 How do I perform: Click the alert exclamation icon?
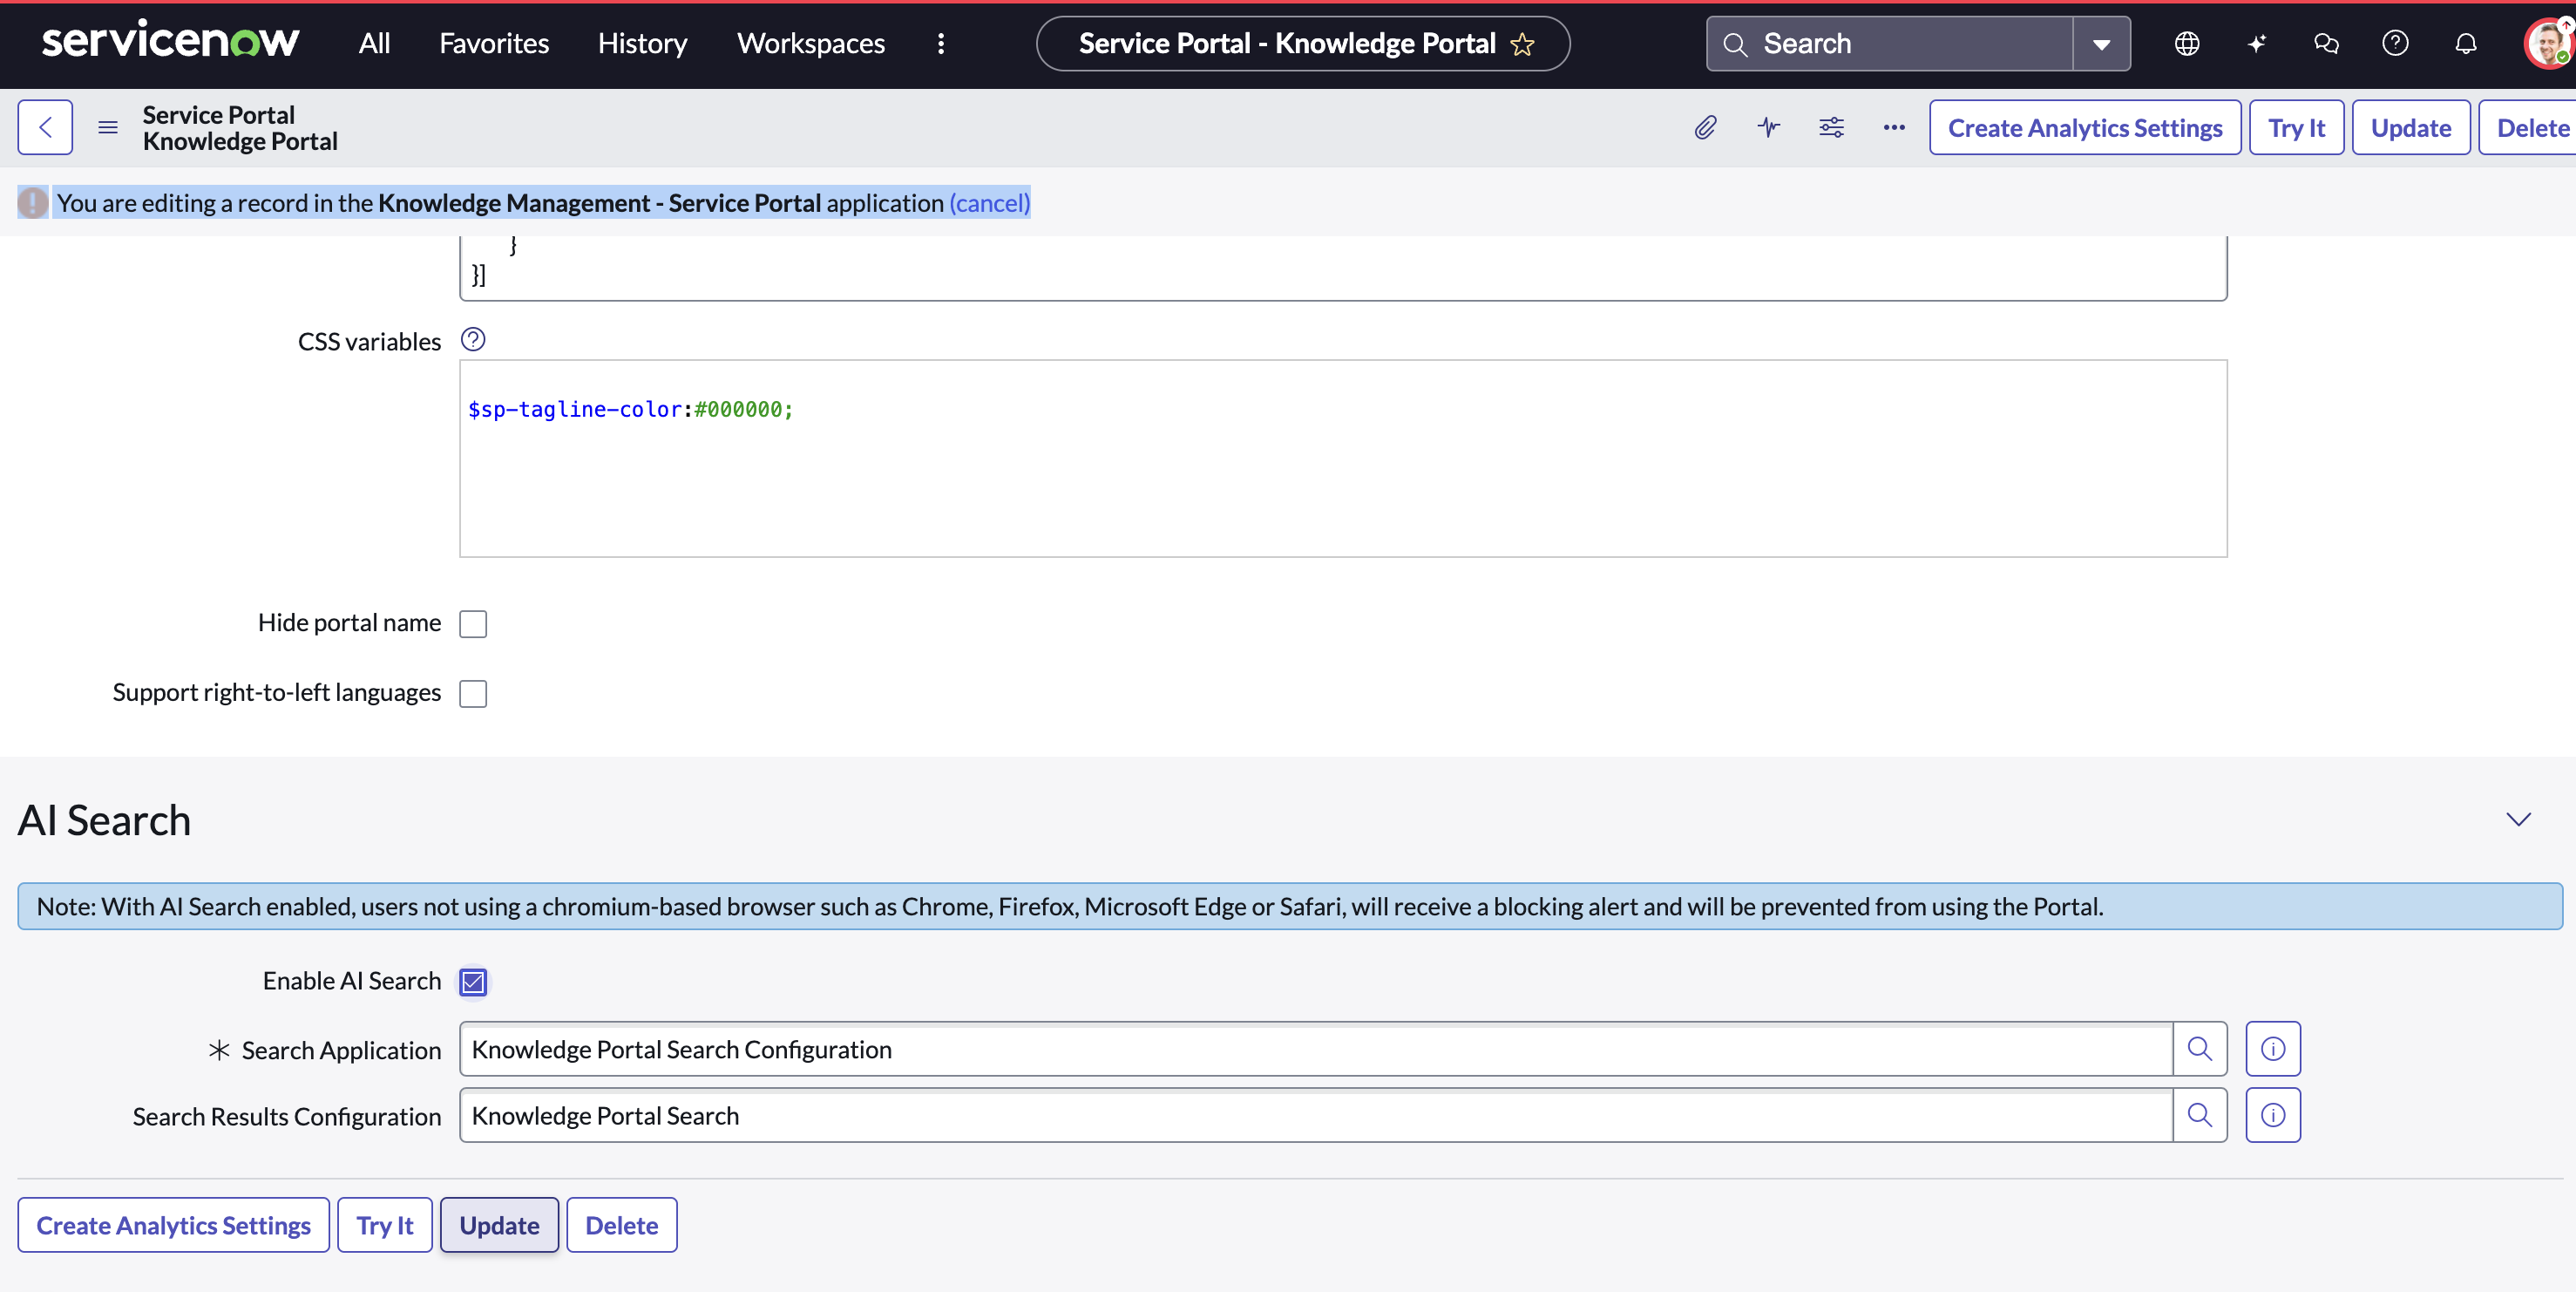(x=32, y=203)
